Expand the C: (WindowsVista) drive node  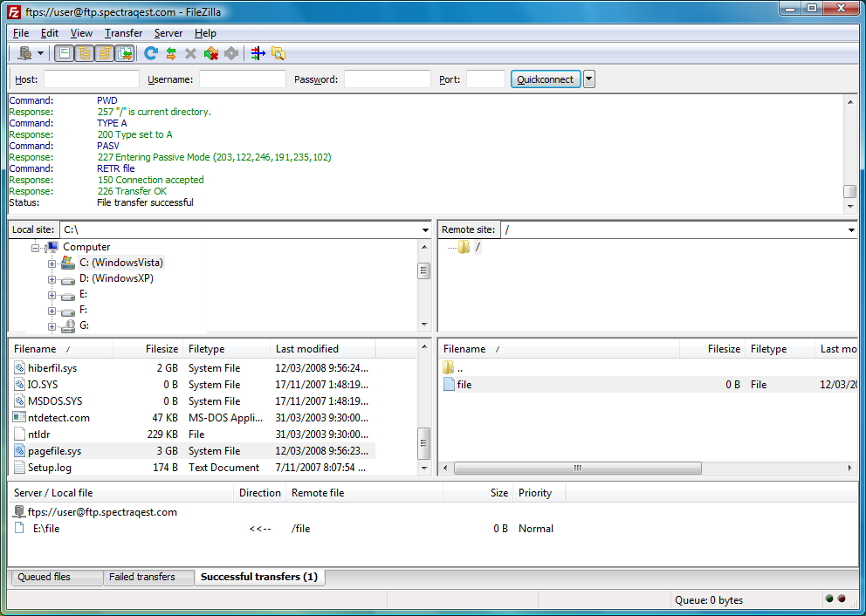click(52, 264)
